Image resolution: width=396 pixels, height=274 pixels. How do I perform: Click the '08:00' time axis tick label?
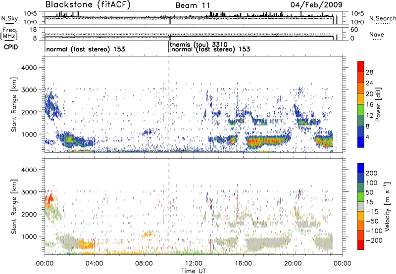coord(144,264)
